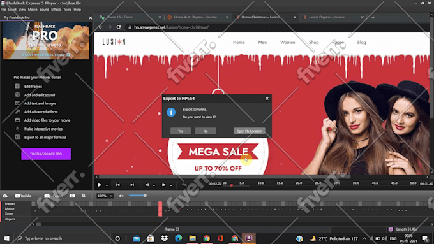Click the curved arrow icon beside frame controls

click(184, 185)
